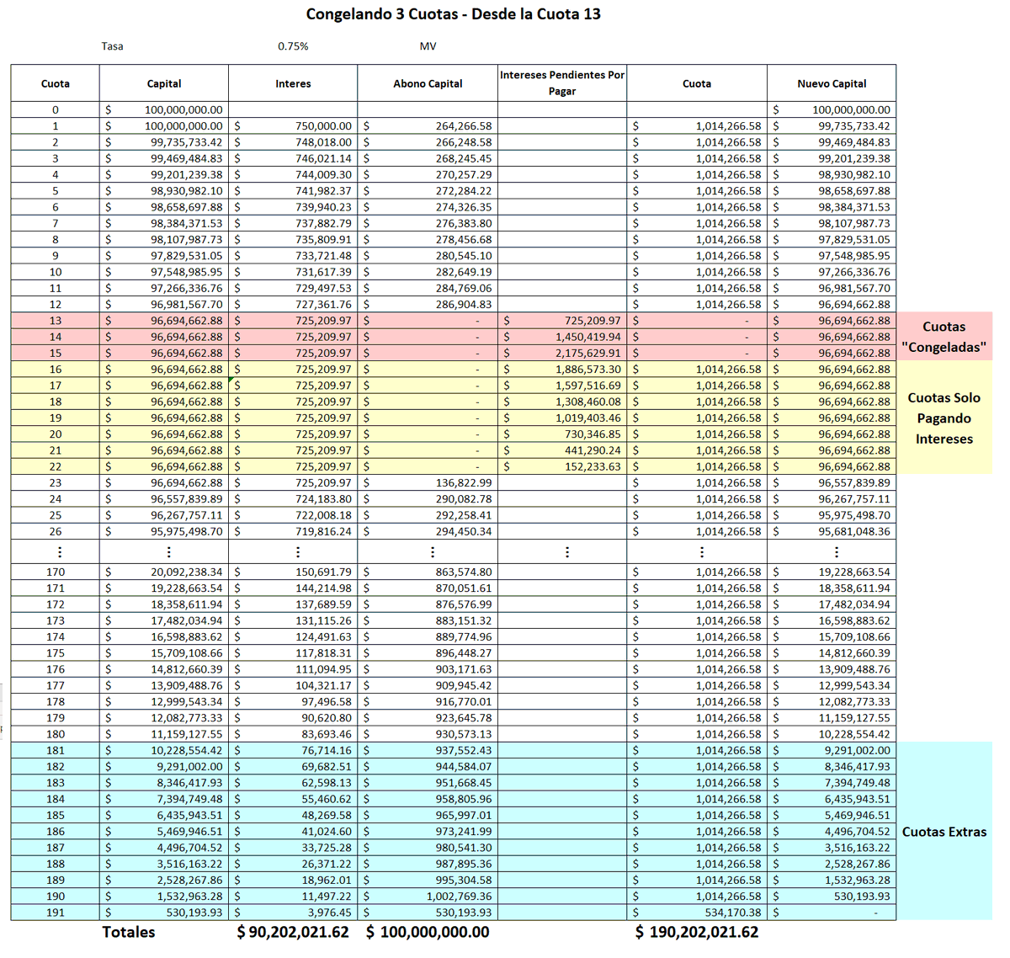Click the 'Totales' label
Image resolution: width=1010 pixels, height=958 pixels.
point(129,932)
